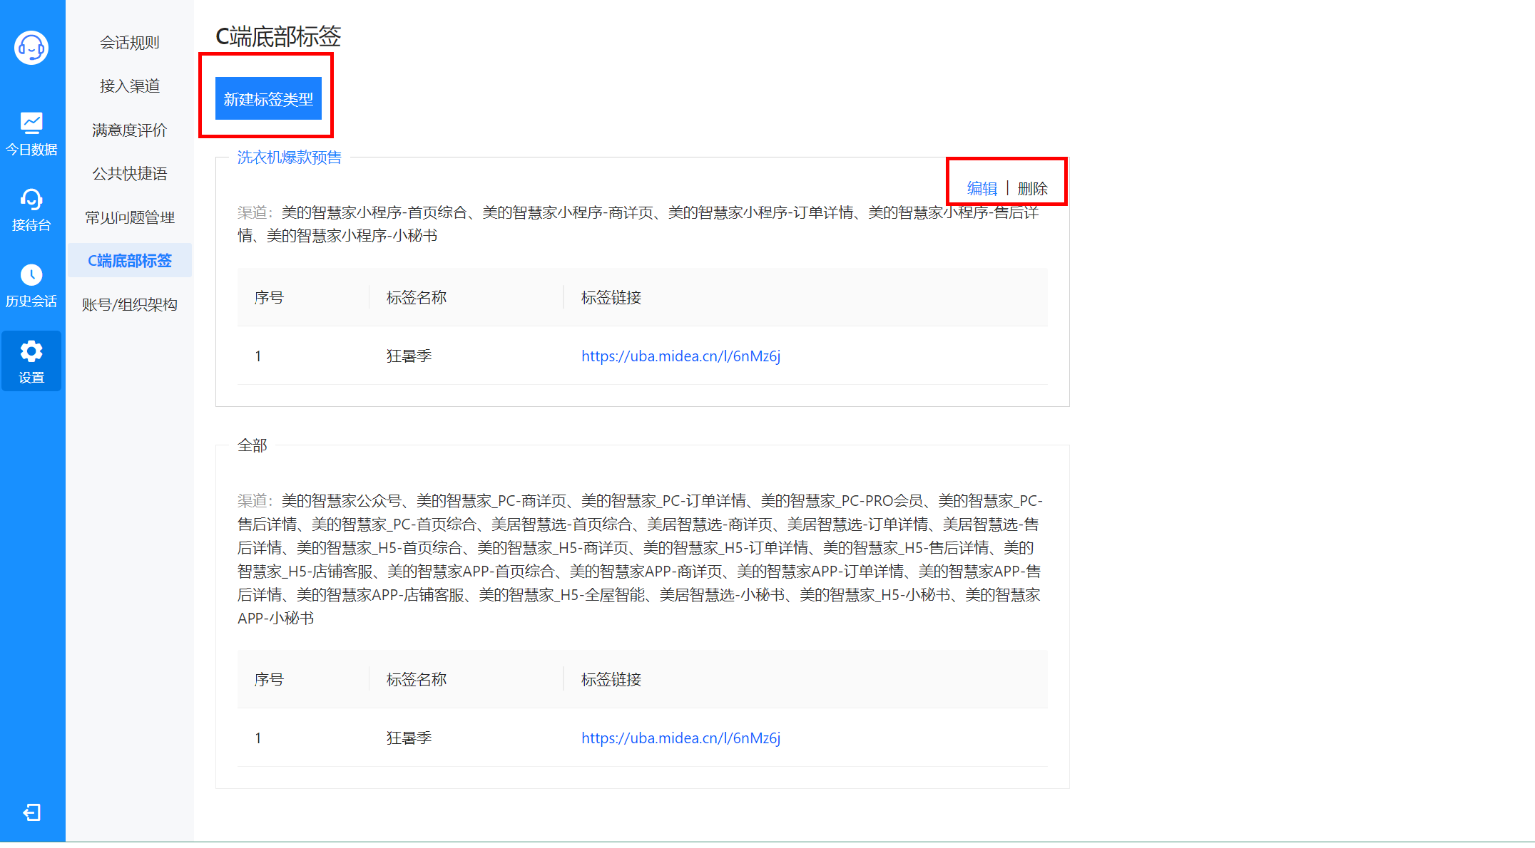Click 序号 header in 全部 table
Screen dimensions: 1535x848
tap(269, 680)
